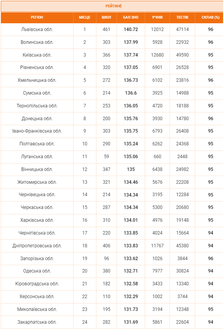The height and width of the screenshot is (333, 223).
Task: Sort by the МІСЦЕ column header
Action: (x=85, y=17)
